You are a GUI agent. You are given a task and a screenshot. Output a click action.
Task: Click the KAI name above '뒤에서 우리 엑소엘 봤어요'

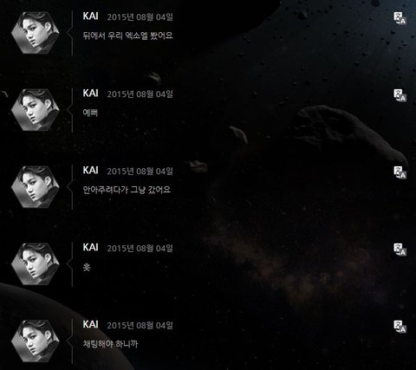[x=90, y=16]
